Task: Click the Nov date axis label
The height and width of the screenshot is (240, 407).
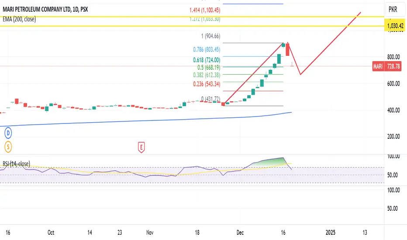Action: [150, 233]
